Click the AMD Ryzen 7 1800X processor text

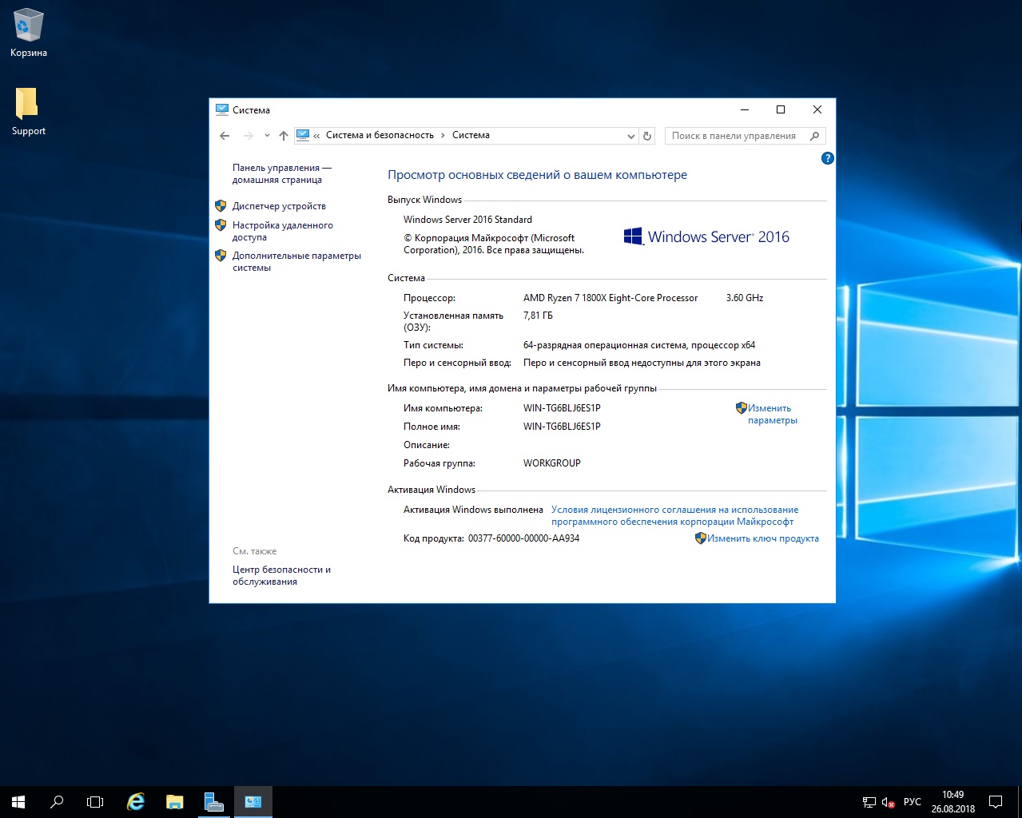coord(610,298)
